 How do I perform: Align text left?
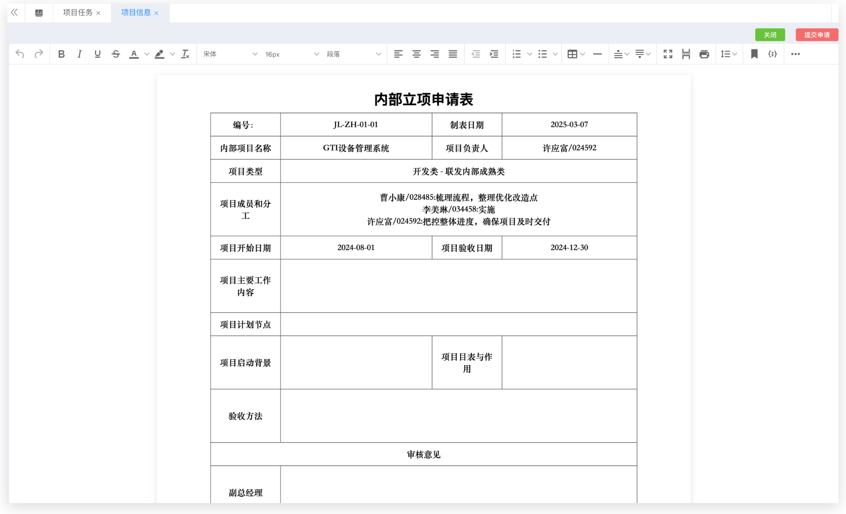point(398,54)
